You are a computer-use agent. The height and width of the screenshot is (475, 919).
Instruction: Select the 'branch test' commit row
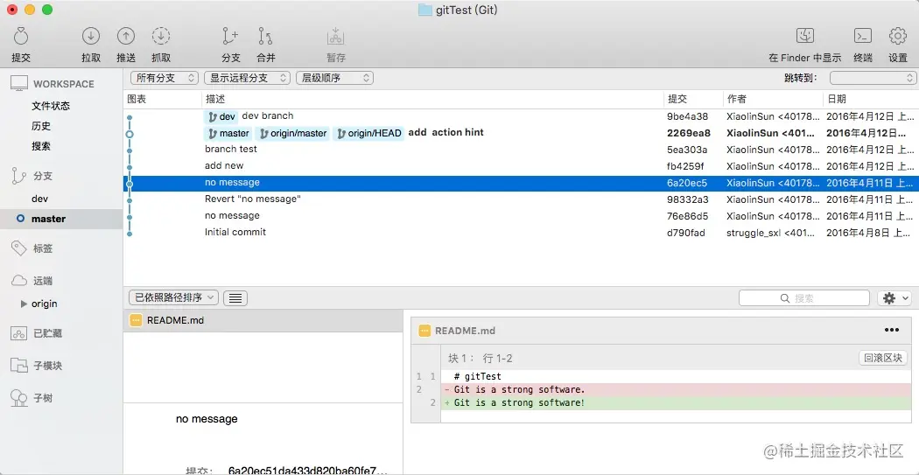coord(521,150)
